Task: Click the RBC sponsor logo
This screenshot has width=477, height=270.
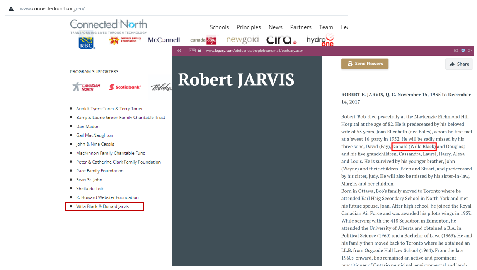Action: click(87, 42)
